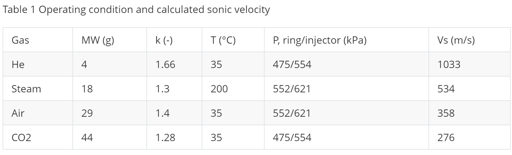
Task: Select the Gas column header
Action: click(20, 40)
